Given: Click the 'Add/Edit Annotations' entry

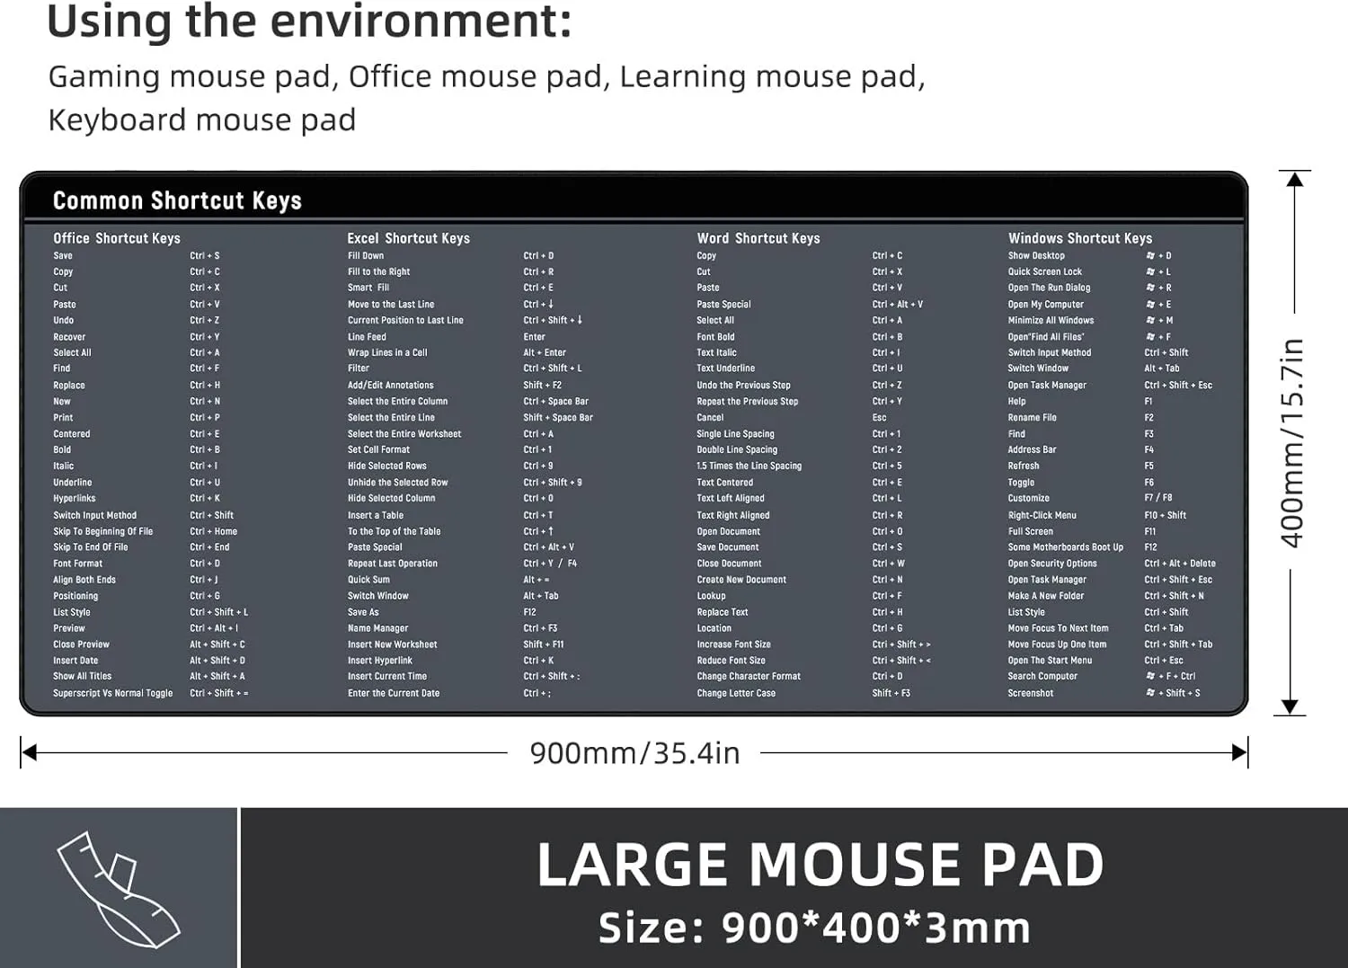Looking at the screenshot, I should 390,386.
